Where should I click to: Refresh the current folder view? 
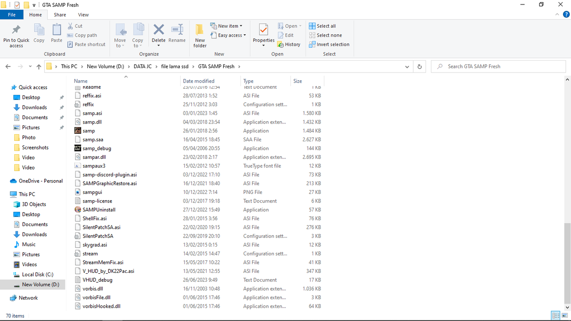point(419,66)
